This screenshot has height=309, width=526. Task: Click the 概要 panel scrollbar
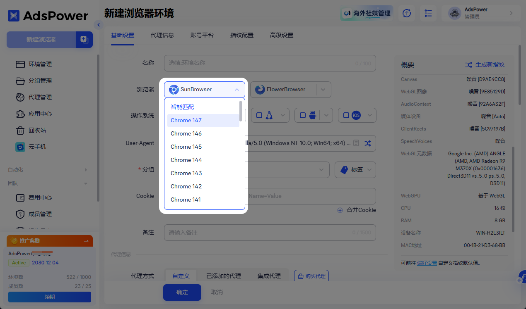[514, 189]
